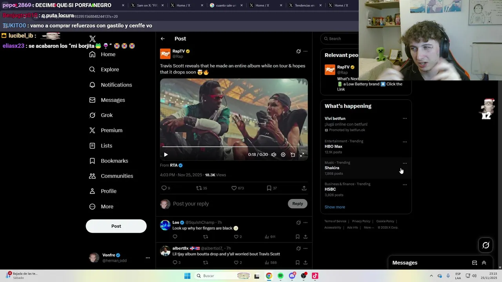Show hidden system tray icons

click(431, 276)
